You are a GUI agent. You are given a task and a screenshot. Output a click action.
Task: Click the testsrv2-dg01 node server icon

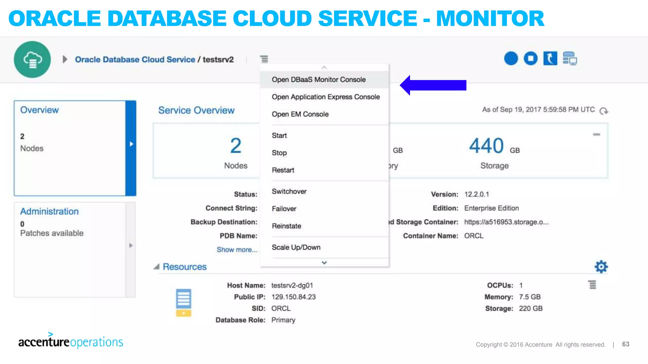pyautogui.click(x=184, y=302)
